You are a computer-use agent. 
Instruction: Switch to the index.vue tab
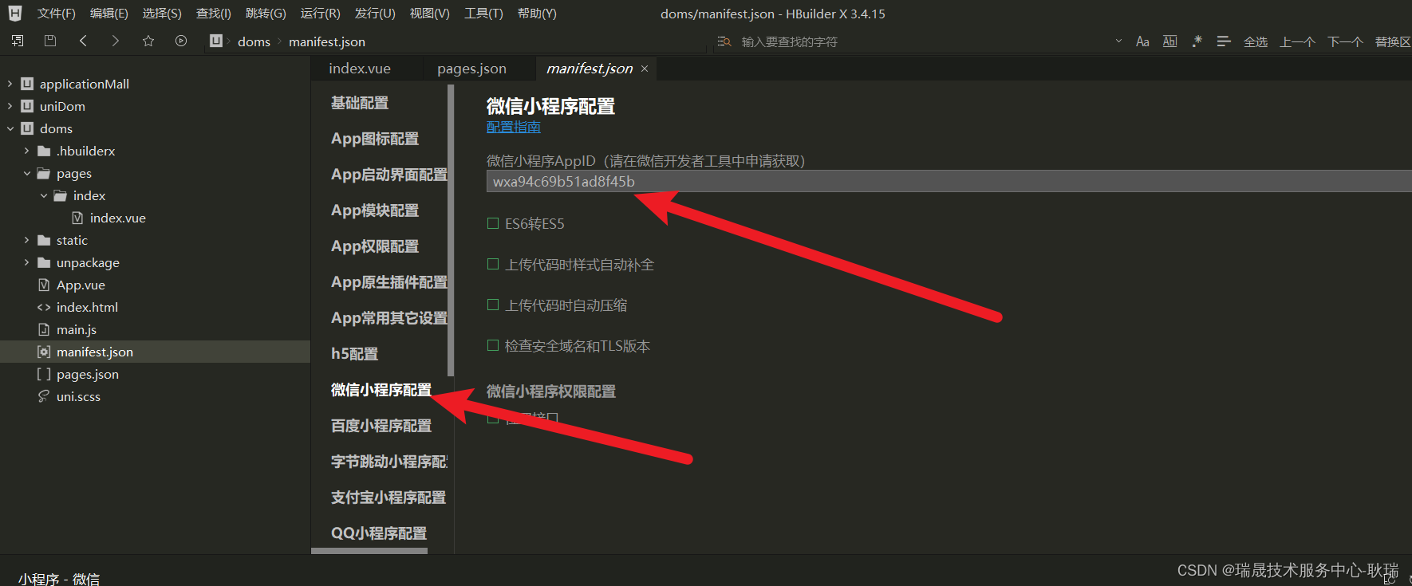[x=360, y=69]
